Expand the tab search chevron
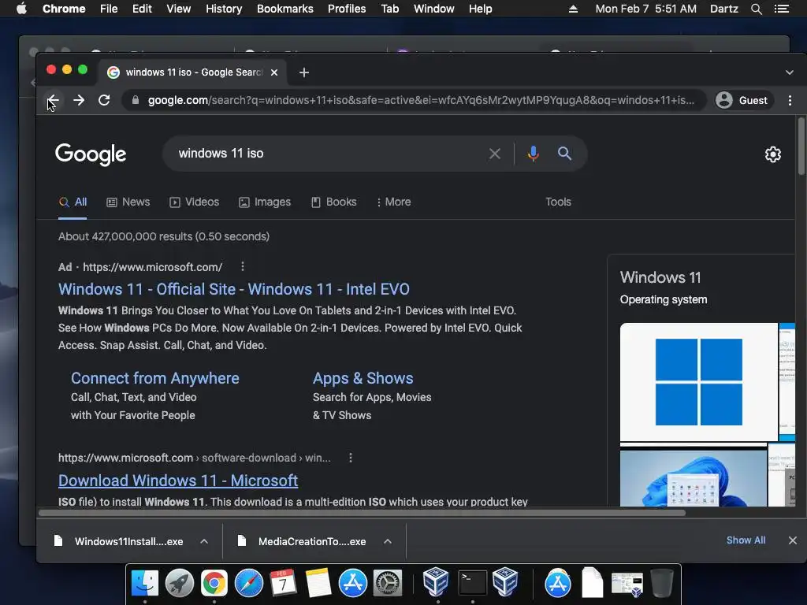This screenshot has width=807, height=605. (790, 72)
